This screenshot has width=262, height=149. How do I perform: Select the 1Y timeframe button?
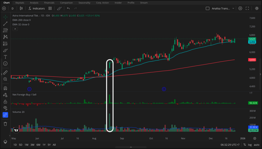coord(43,145)
